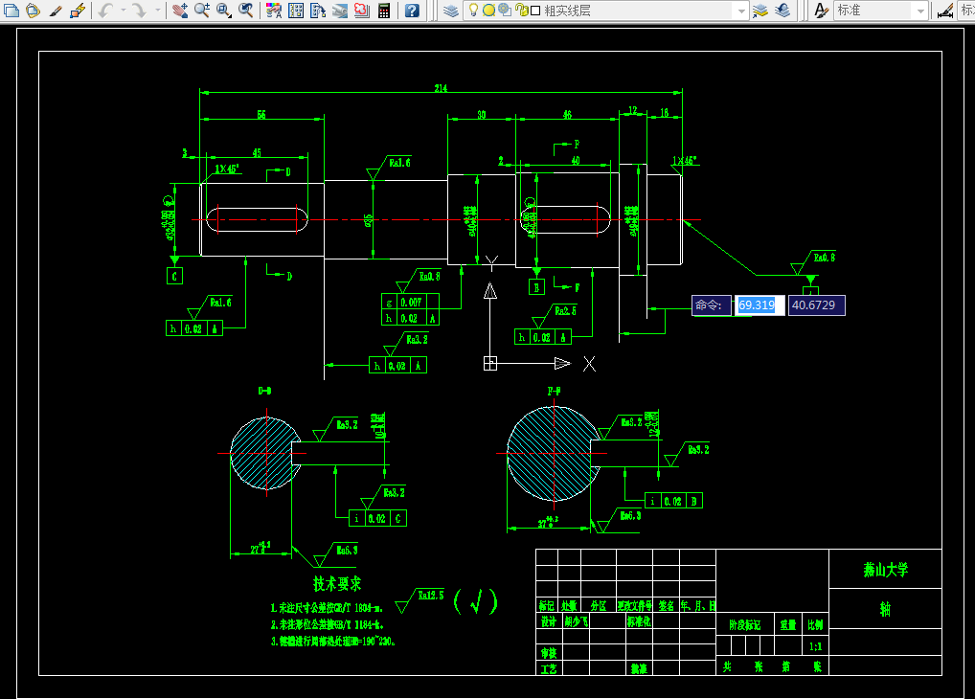Toggle the layer lock padlock icon
Image resolution: width=975 pixels, height=699 pixels.
(521, 10)
